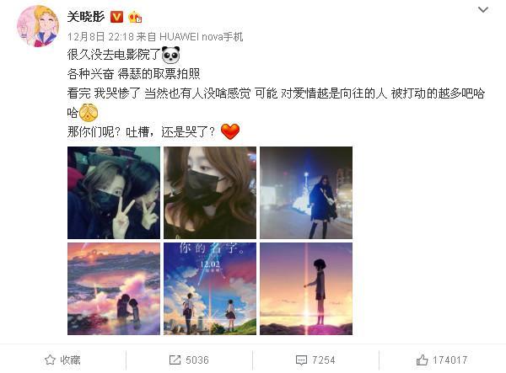Open the post options chevron menu
This screenshot has height=373, width=506.
[482, 9]
